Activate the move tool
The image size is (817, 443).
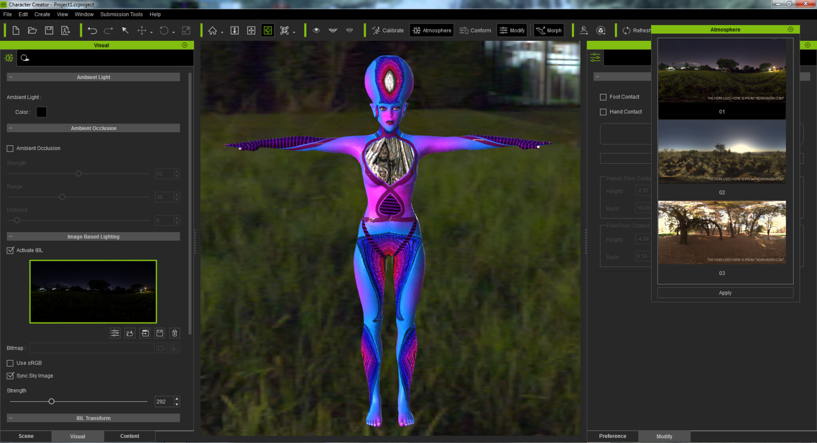point(141,31)
